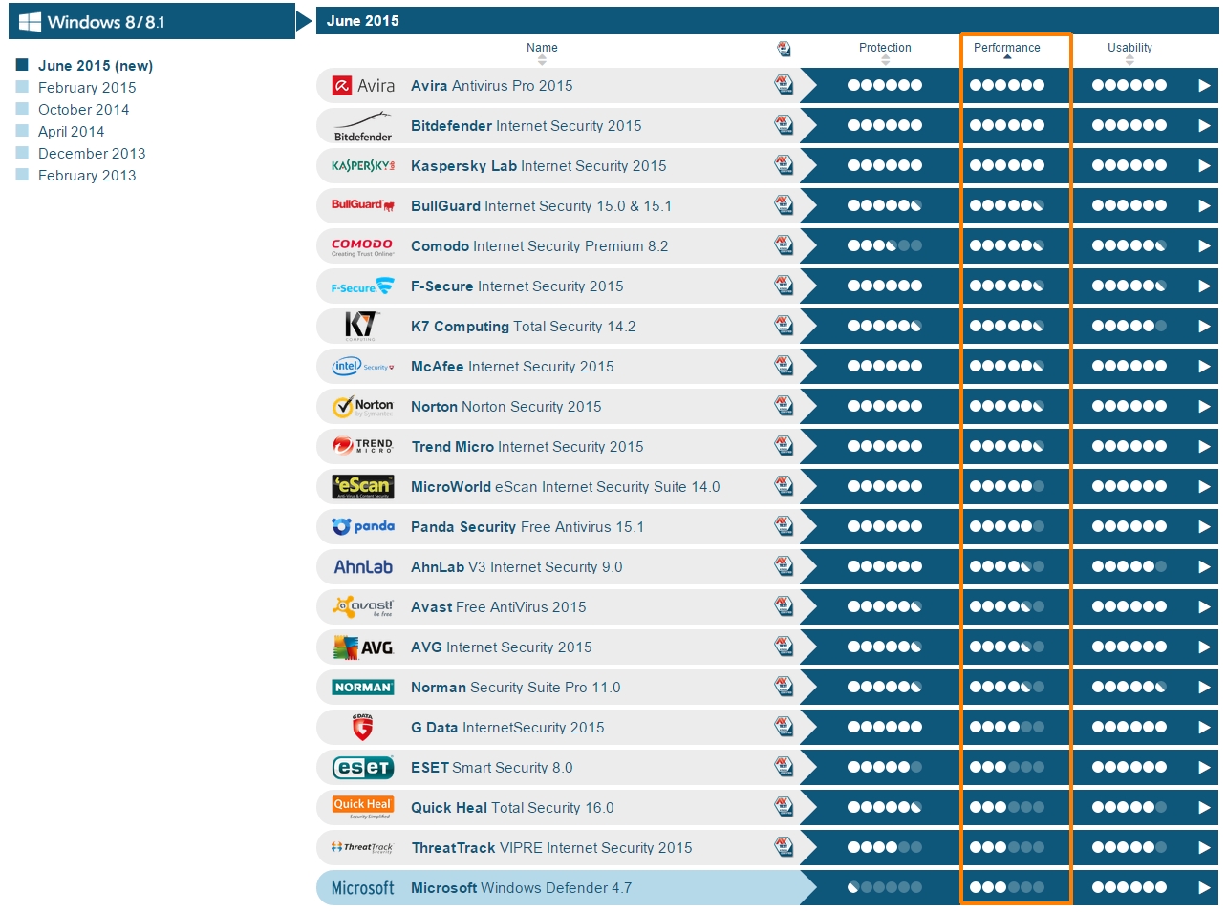Expand details arrow for Bitdefender row
1226x912 pixels.
click(1204, 126)
